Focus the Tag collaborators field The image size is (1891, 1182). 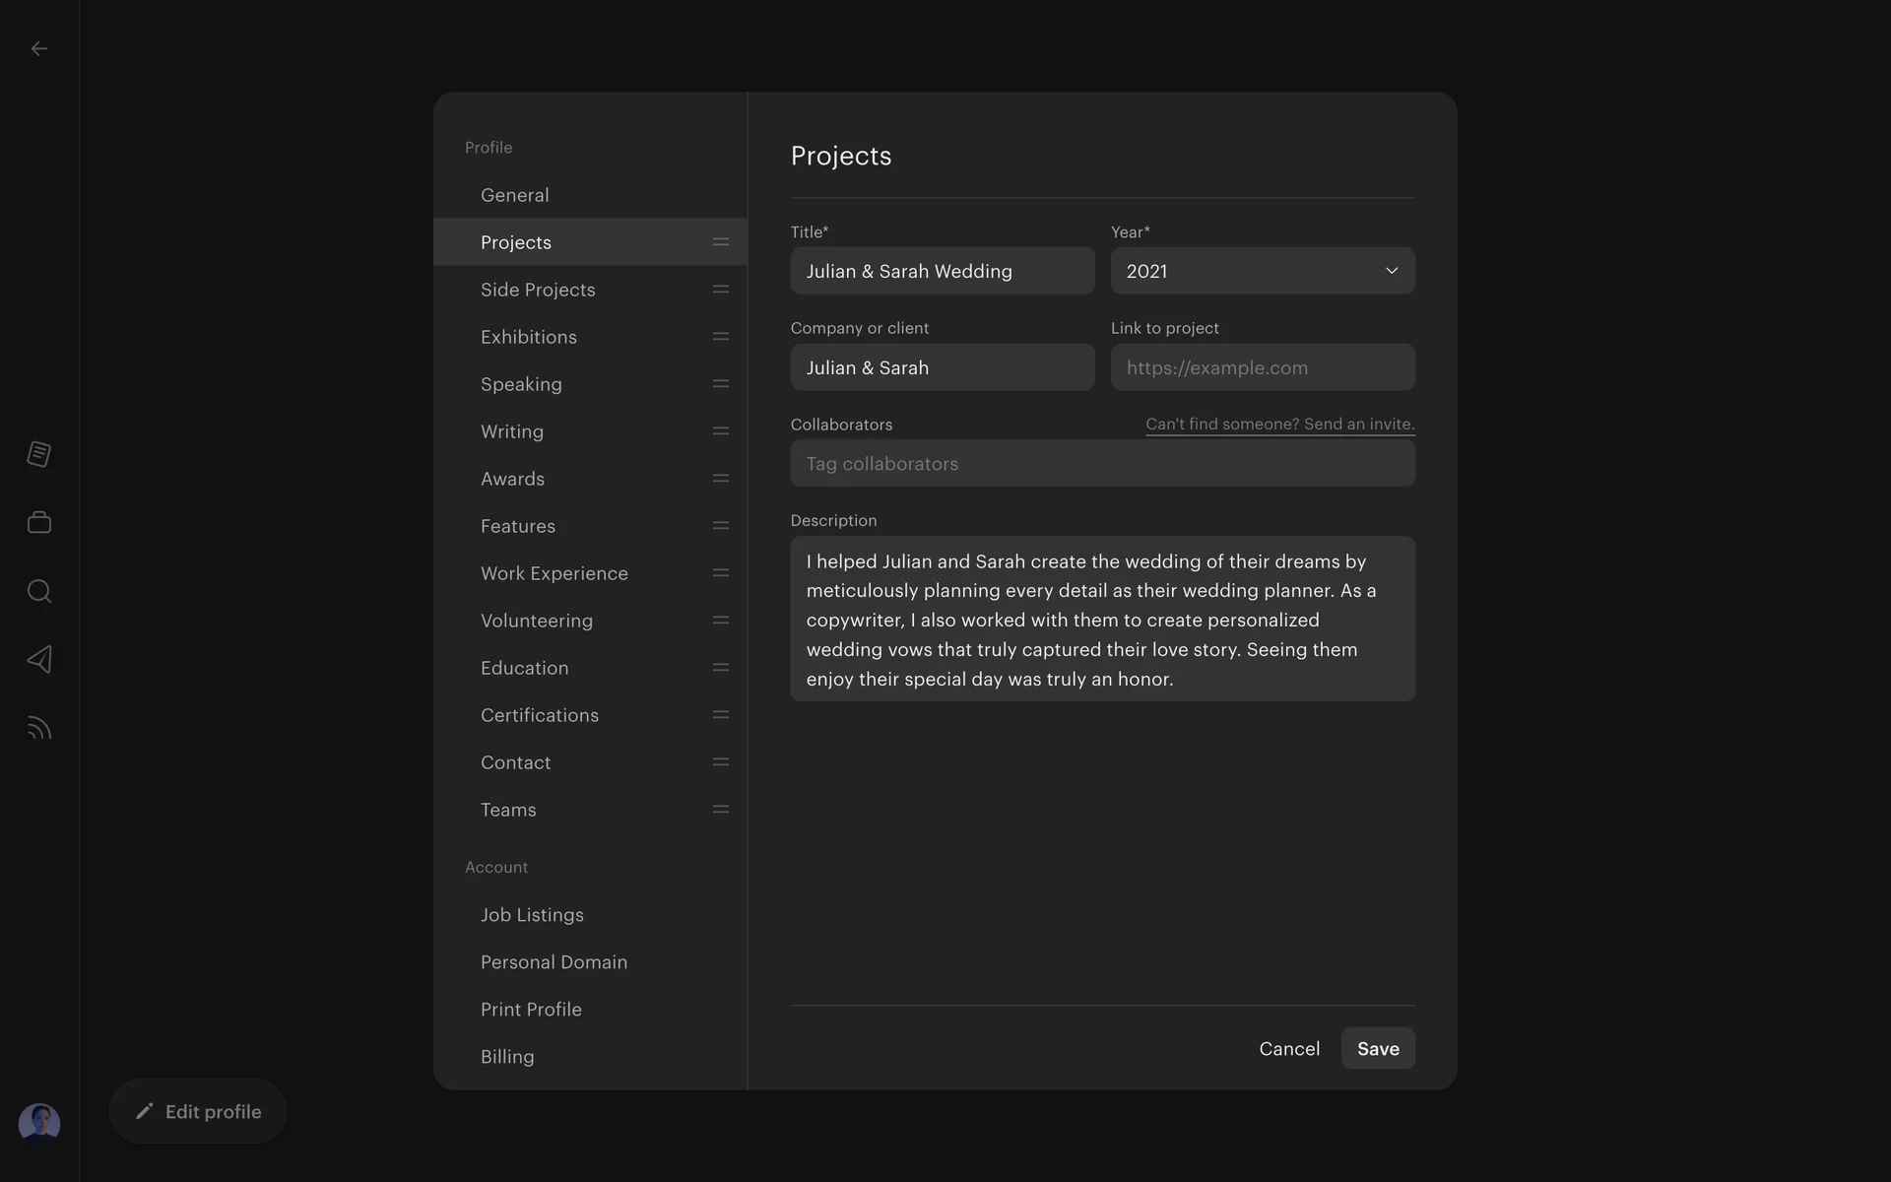pos(1102,464)
